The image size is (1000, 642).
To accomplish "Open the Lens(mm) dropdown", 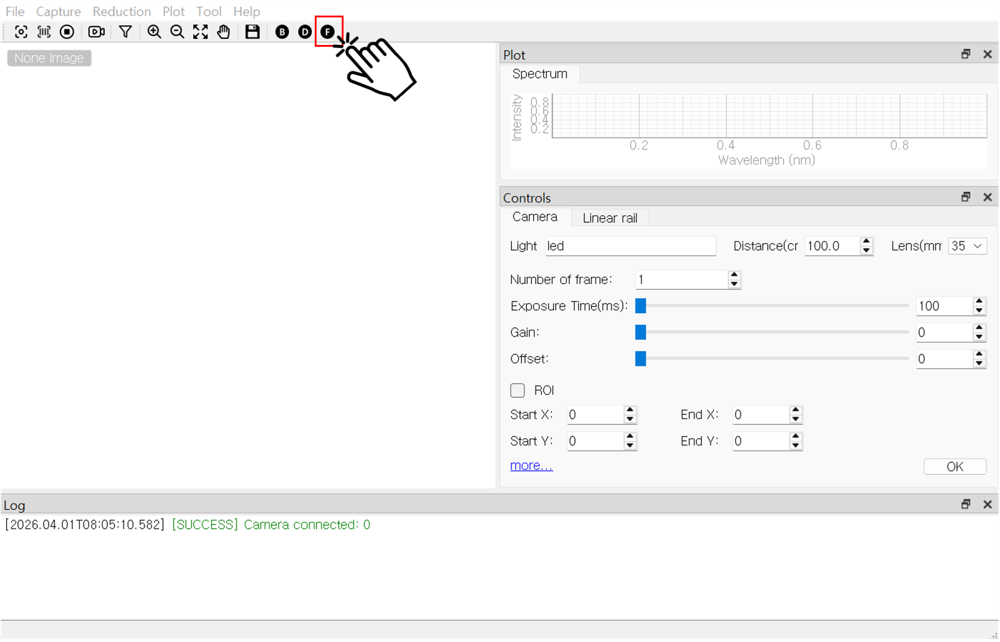I will click(x=968, y=246).
